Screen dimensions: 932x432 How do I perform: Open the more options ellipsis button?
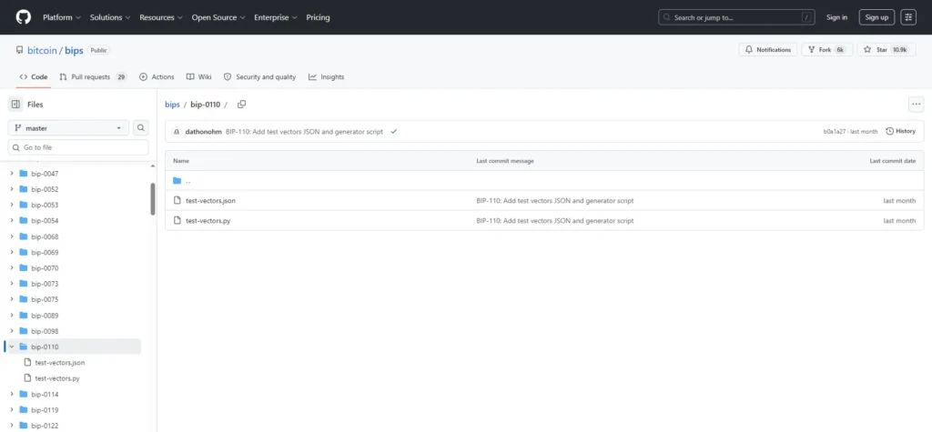pos(916,105)
